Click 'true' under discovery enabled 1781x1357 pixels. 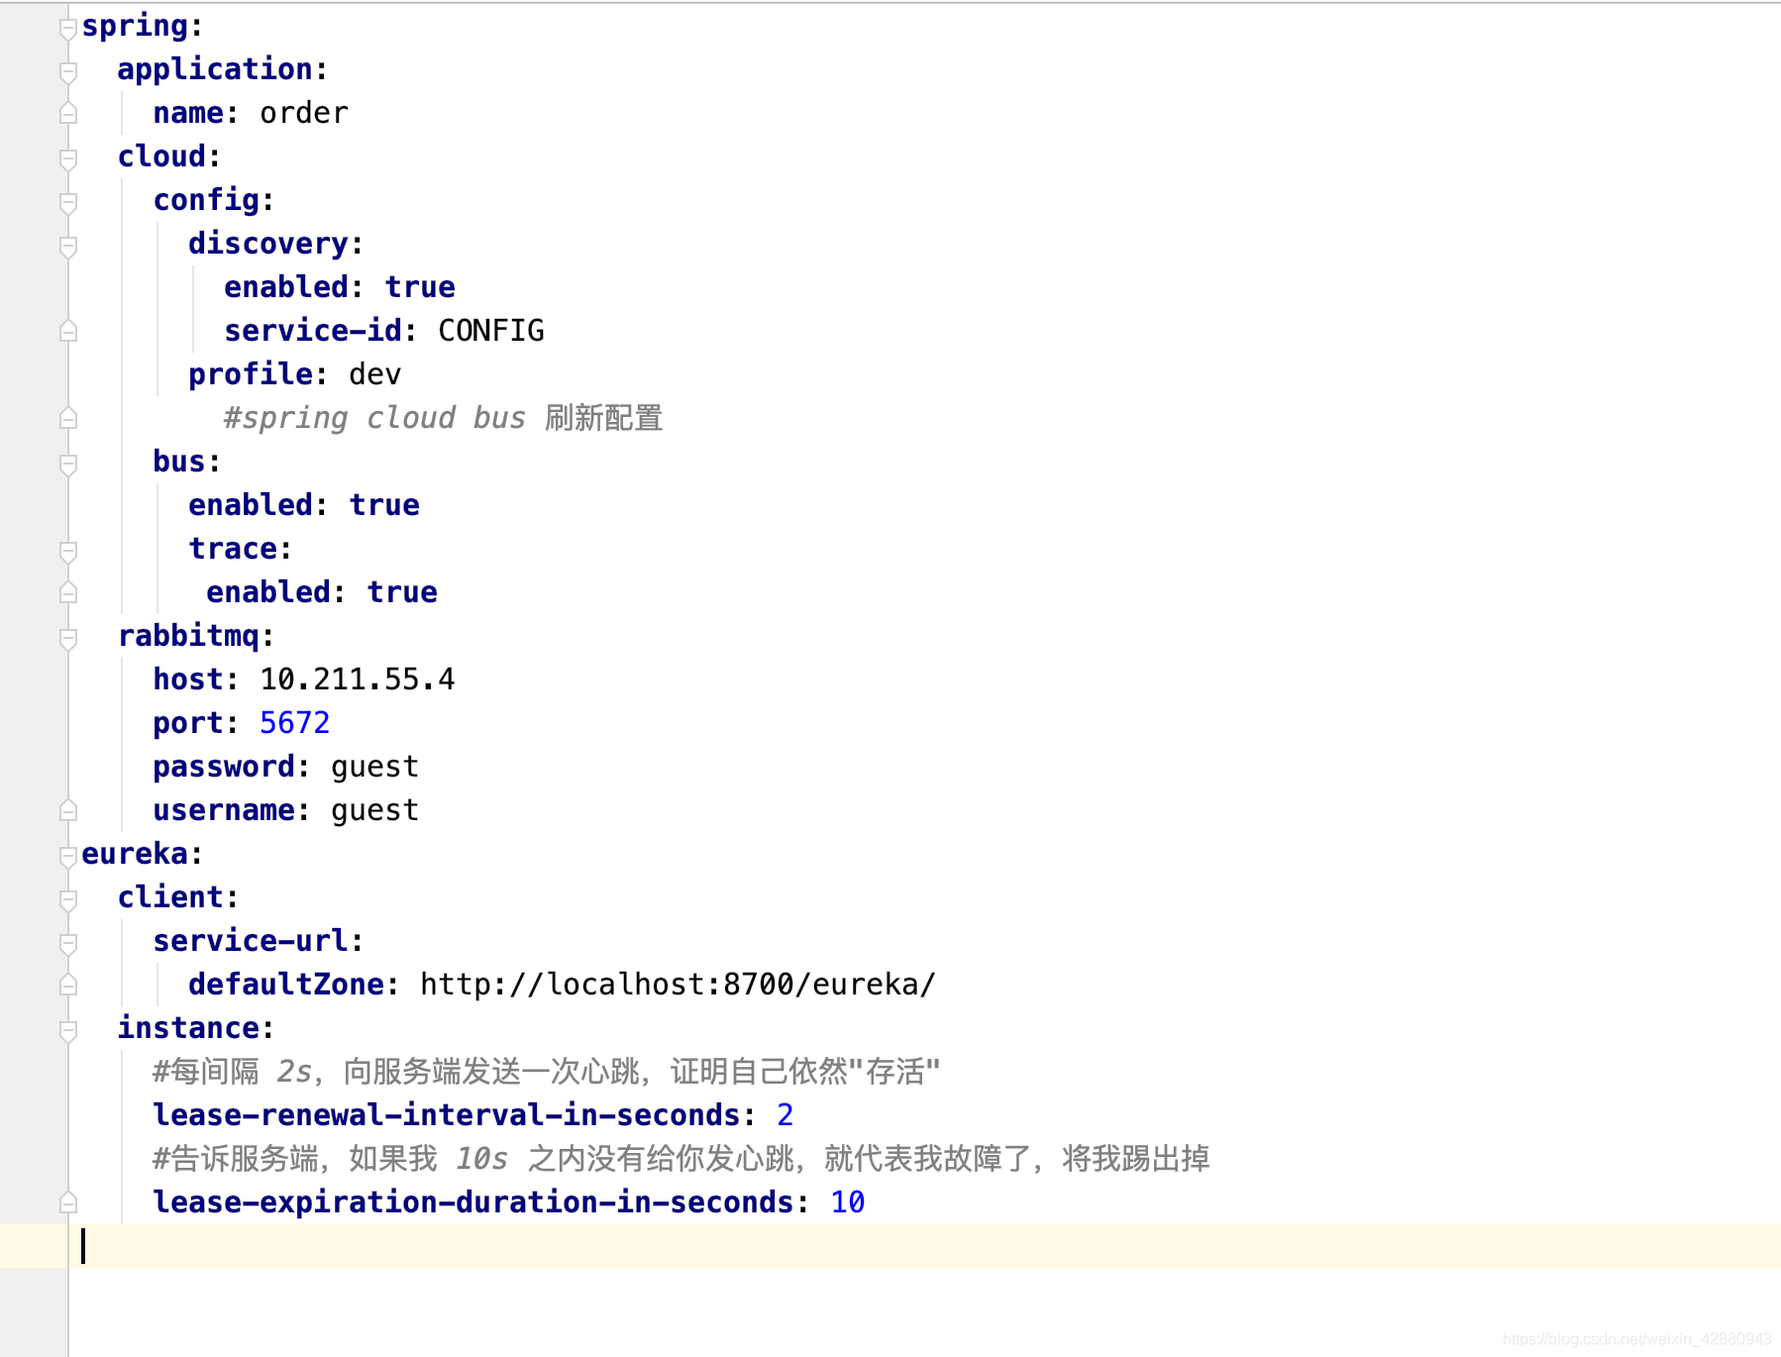(420, 287)
